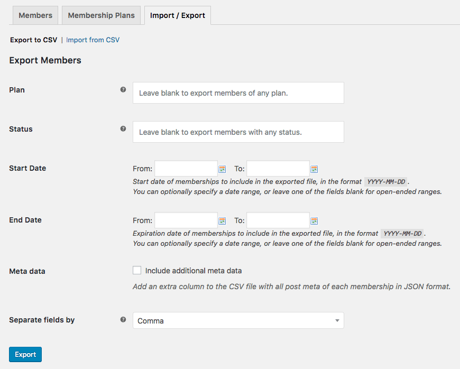Switch to the Members tab

click(x=35, y=15)
